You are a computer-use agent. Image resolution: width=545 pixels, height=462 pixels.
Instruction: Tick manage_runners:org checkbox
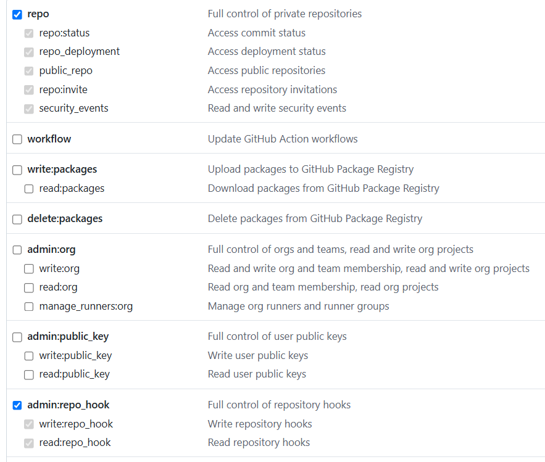(29, 307)
